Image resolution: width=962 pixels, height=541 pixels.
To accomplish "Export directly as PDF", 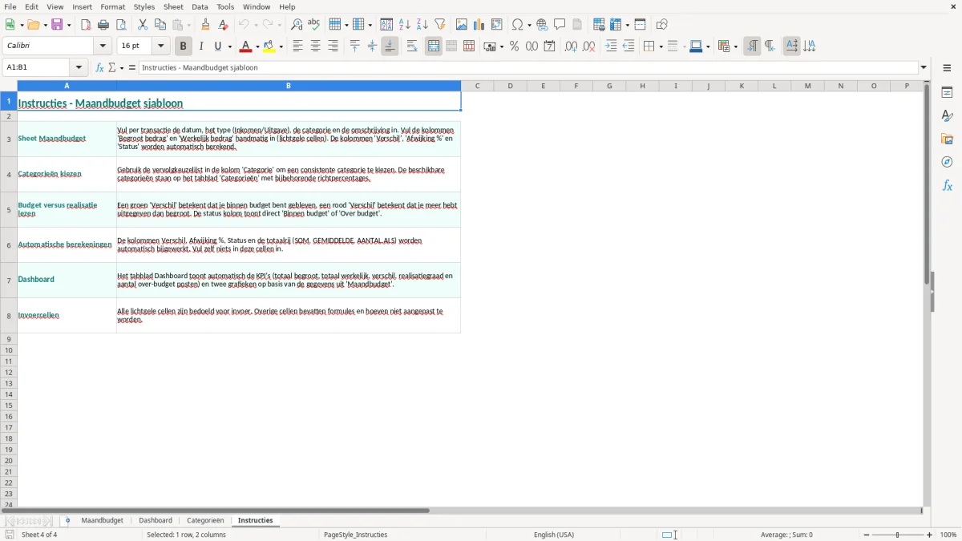I will point(86,25).
